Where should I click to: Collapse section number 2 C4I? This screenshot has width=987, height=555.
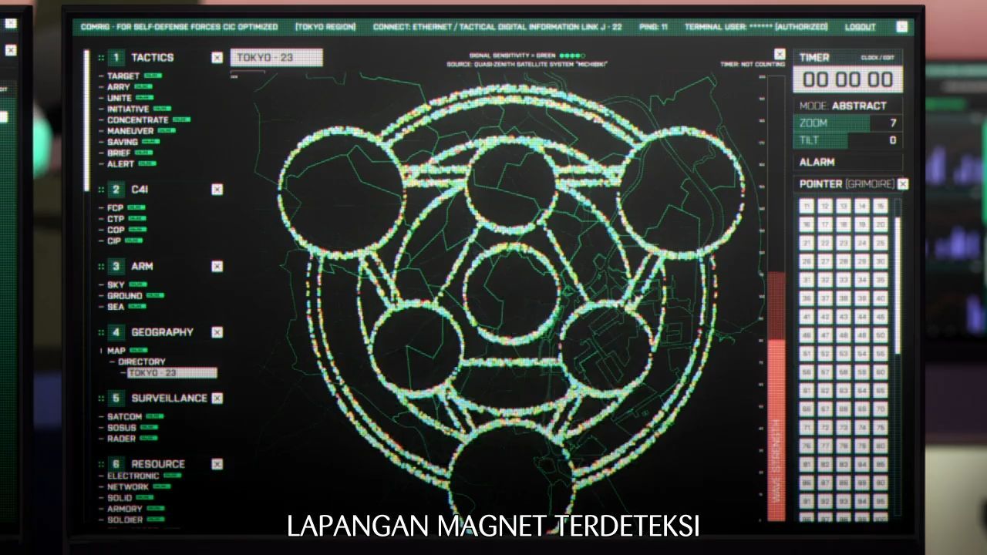116,190
